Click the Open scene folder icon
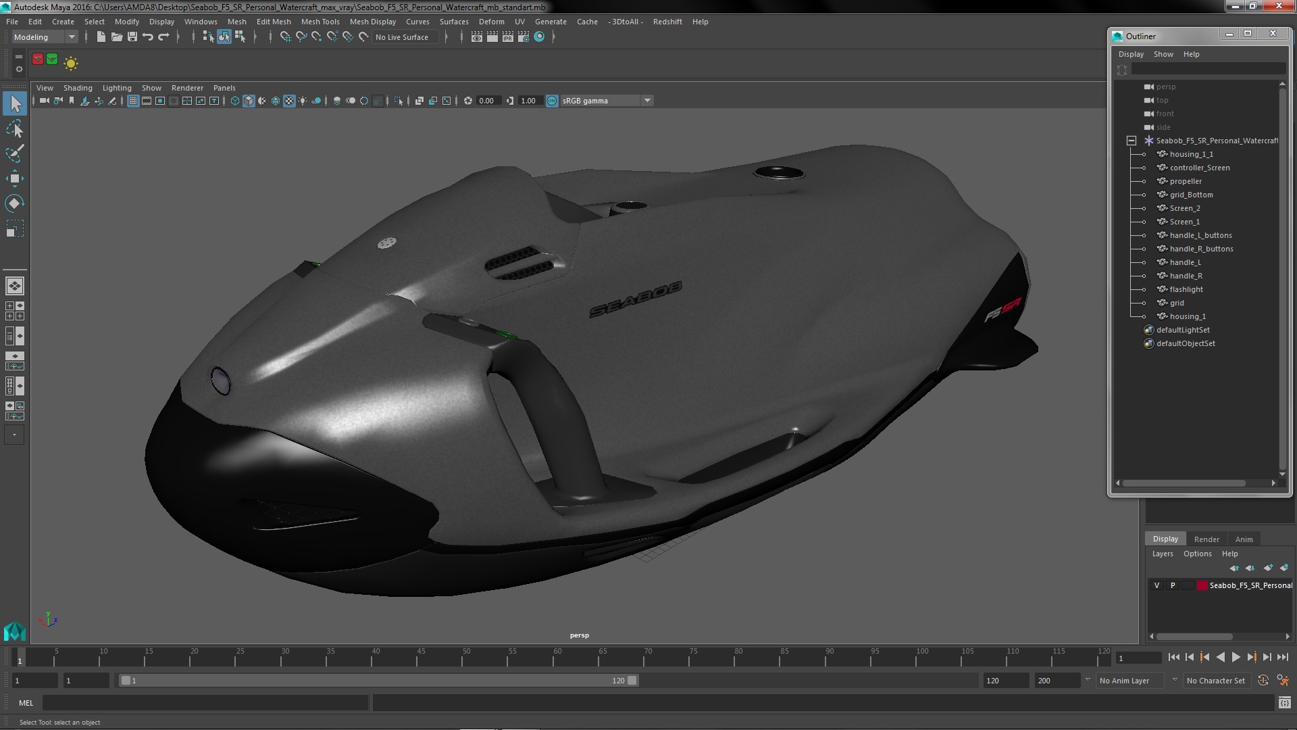 [117, 37]
